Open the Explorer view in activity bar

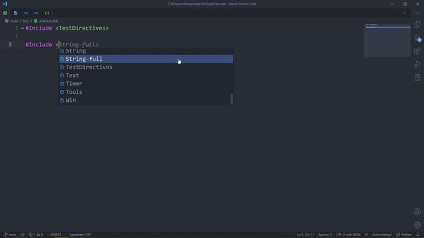pyautogui.click(x=417, y=24)
